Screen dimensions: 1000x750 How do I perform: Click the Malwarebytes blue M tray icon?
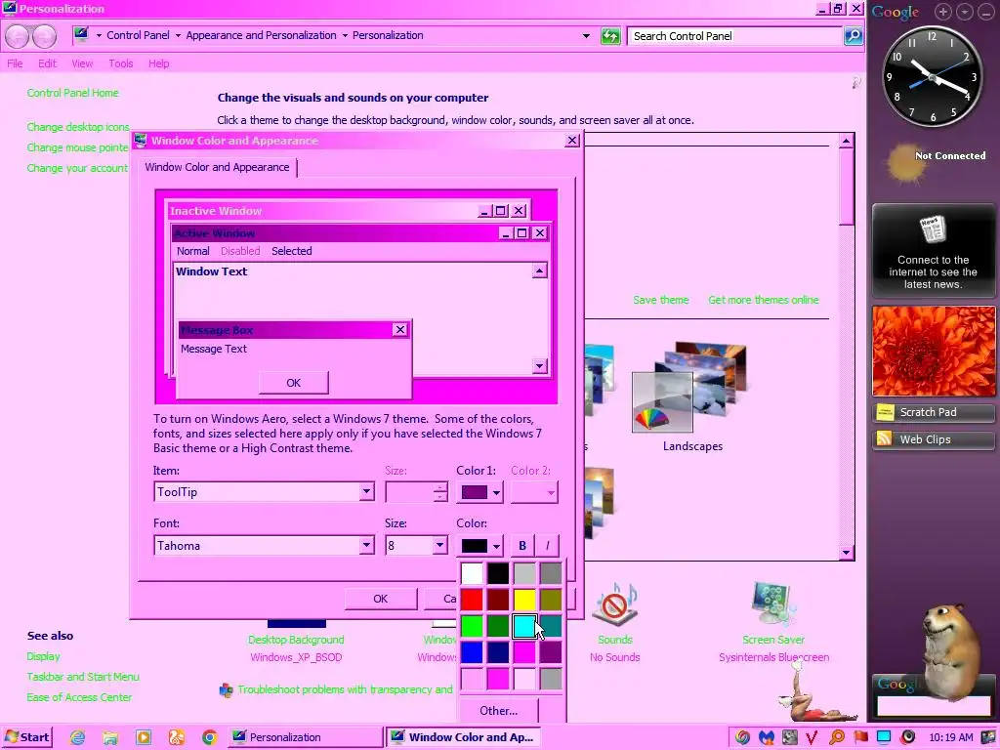pyautogui.click(x=766, y=737)
